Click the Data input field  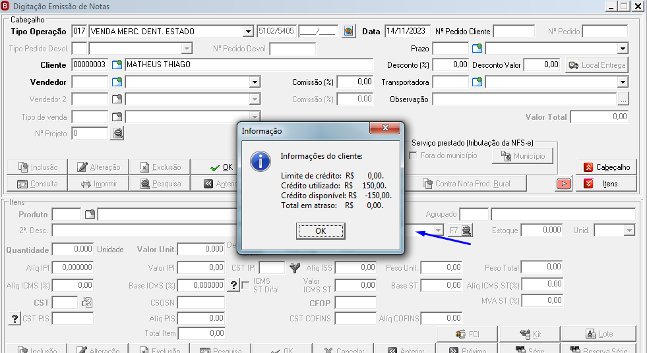(x=408, y=32)
